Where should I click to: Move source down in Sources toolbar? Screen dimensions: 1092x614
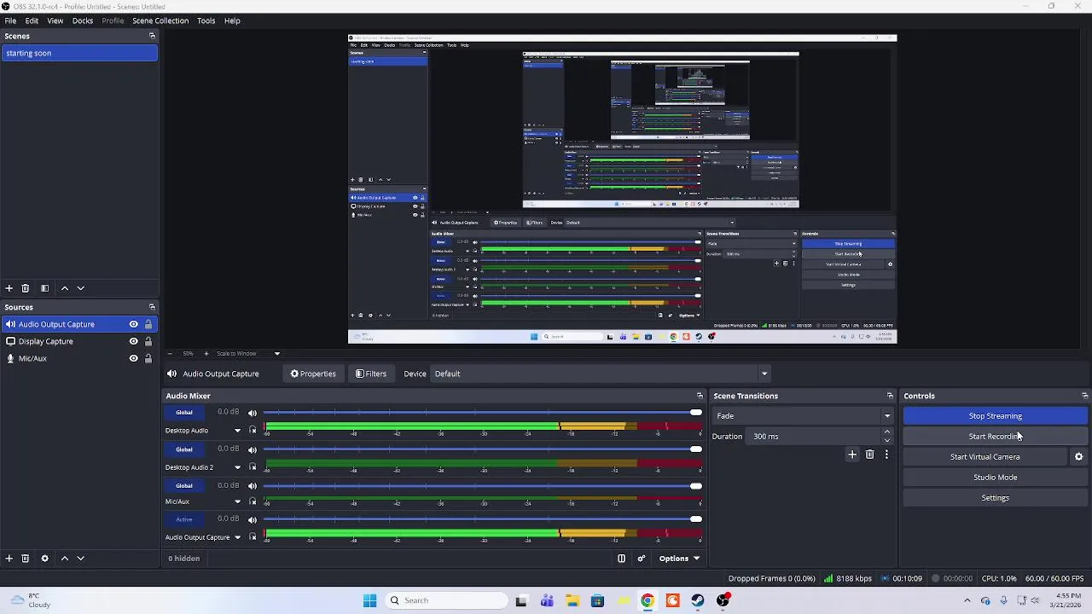[80, 559]
